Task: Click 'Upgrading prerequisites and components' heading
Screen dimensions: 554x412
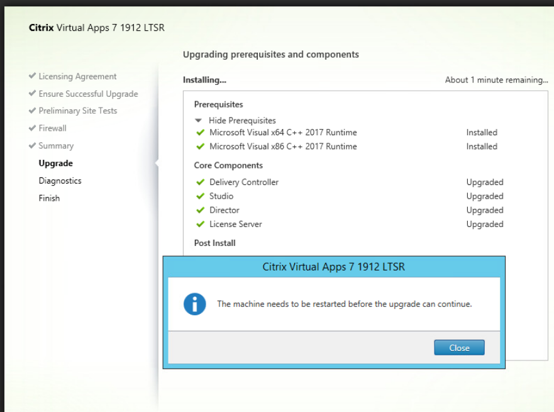Action: [270, 55]
